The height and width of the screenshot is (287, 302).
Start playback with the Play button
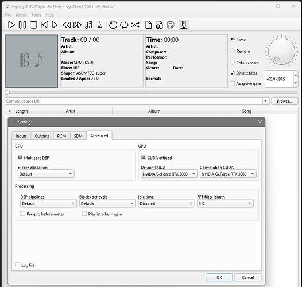coord(11,25)
